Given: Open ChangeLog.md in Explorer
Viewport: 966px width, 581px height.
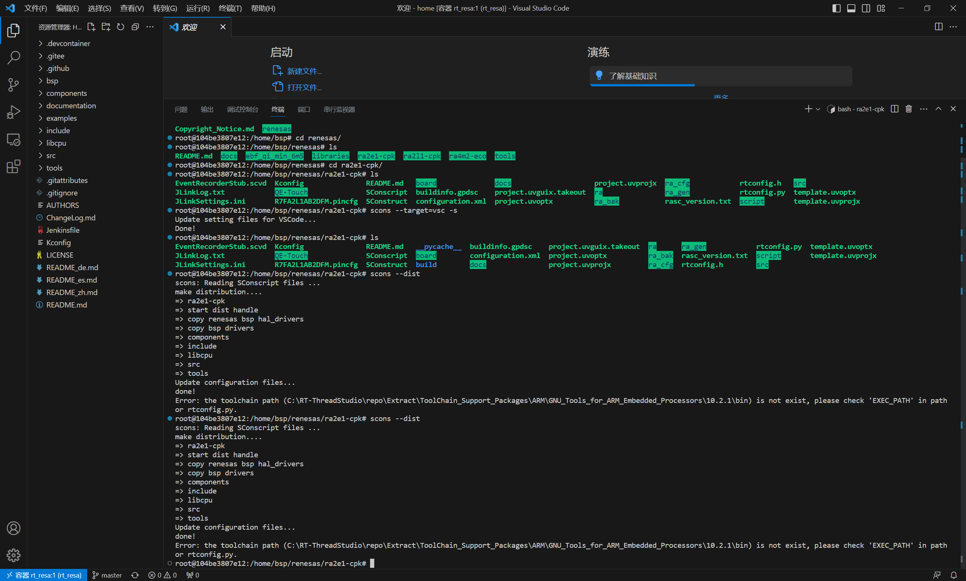Looking at the screenshot, I should [95, 218].
